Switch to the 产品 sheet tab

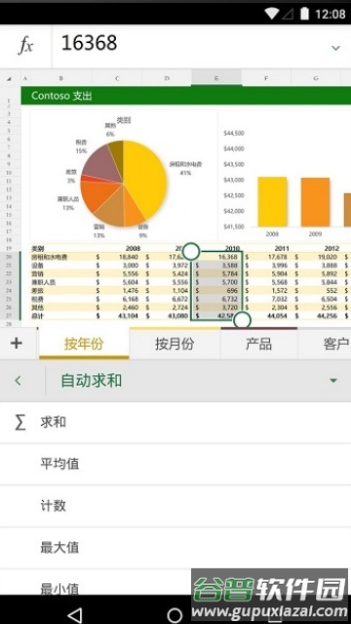pos(258,344)
